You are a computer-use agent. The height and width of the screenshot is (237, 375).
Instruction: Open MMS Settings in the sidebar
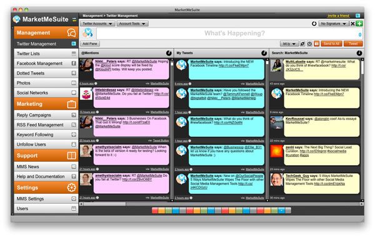click(x=46, y=199)
